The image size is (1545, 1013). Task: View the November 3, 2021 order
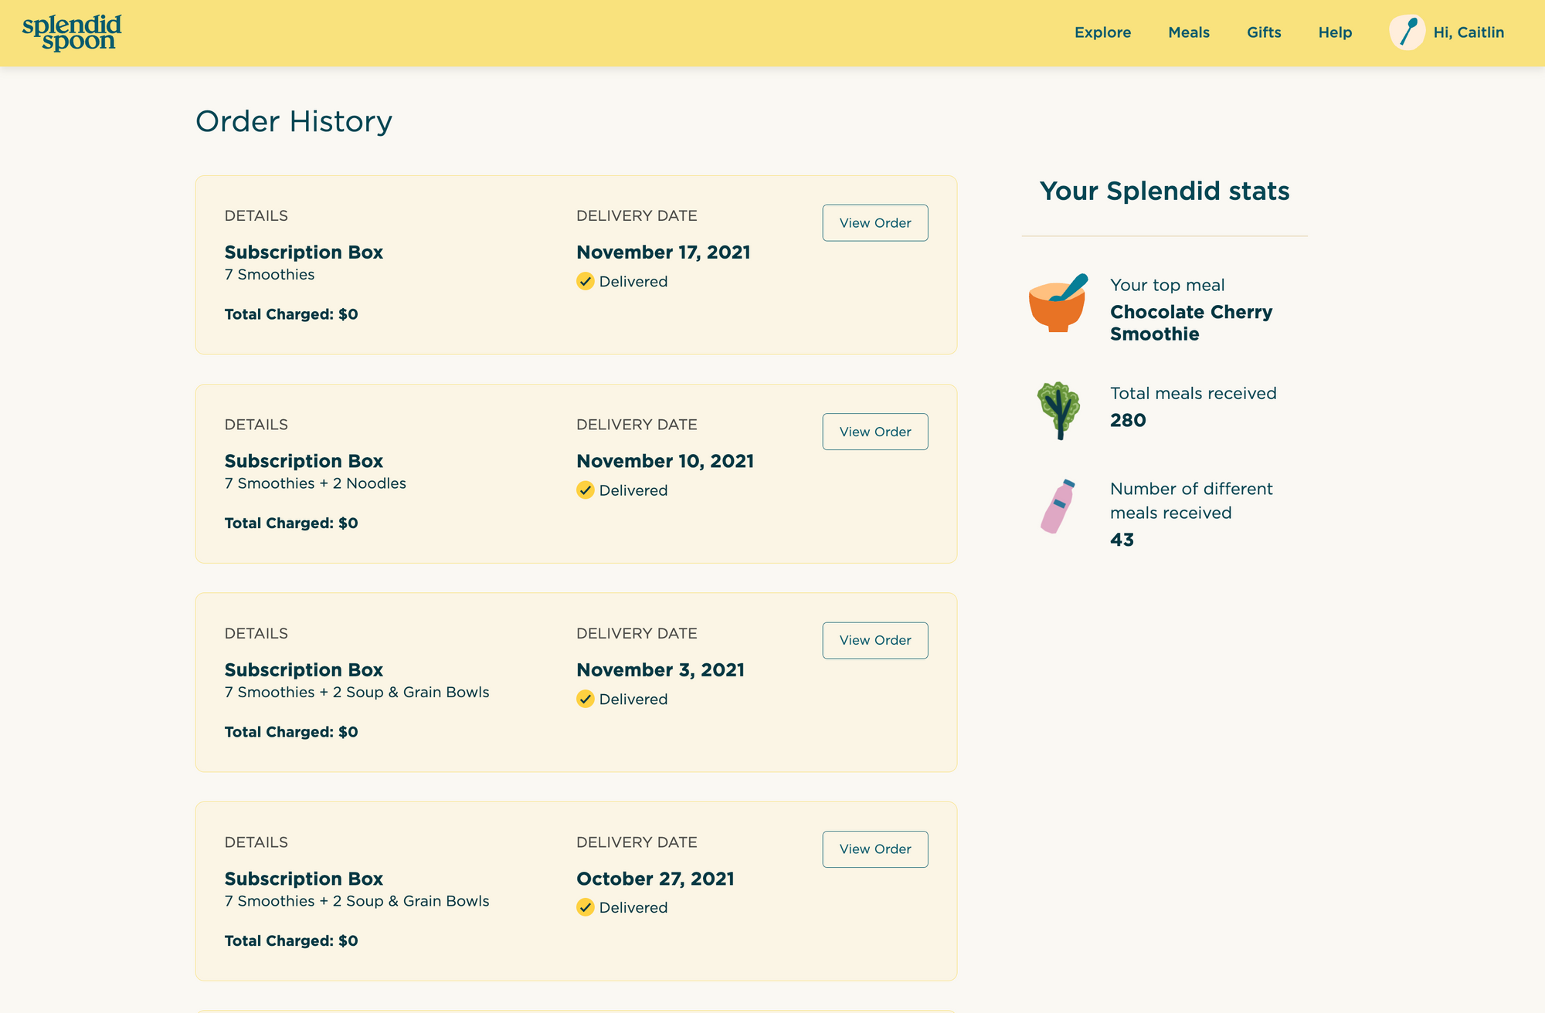tap(875, 640)
